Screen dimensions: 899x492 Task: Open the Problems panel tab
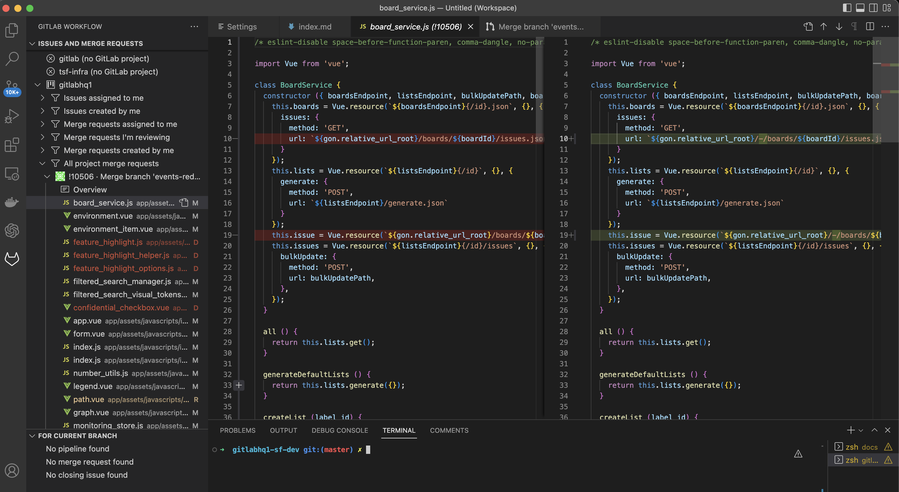(x=238, y=430)
